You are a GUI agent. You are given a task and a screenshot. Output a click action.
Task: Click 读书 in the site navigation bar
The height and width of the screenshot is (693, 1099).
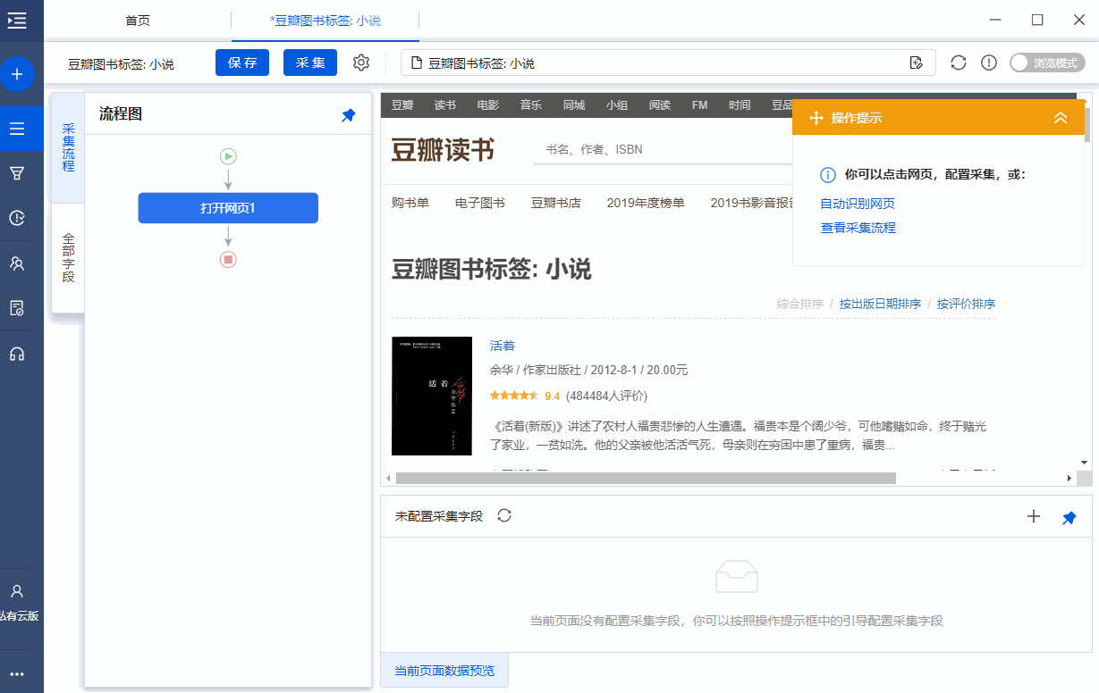coord(445,105)
